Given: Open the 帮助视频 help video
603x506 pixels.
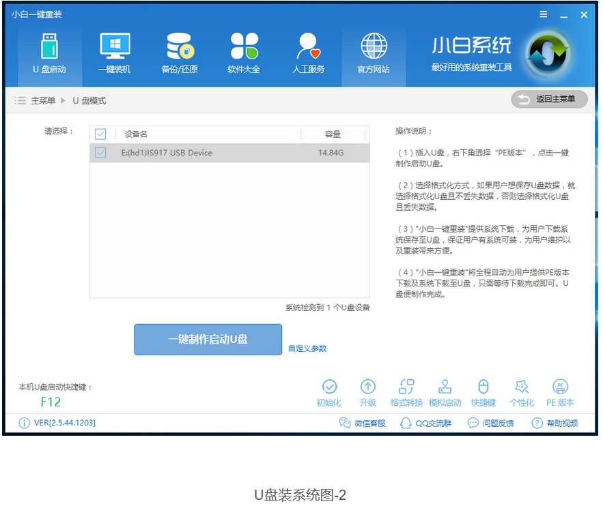Looking at the screenshot, I should (555, 423).
